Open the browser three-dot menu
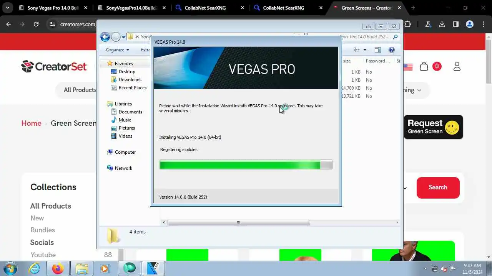The width and height of the screenshot is (492, 276). click(x=484, y=24)
